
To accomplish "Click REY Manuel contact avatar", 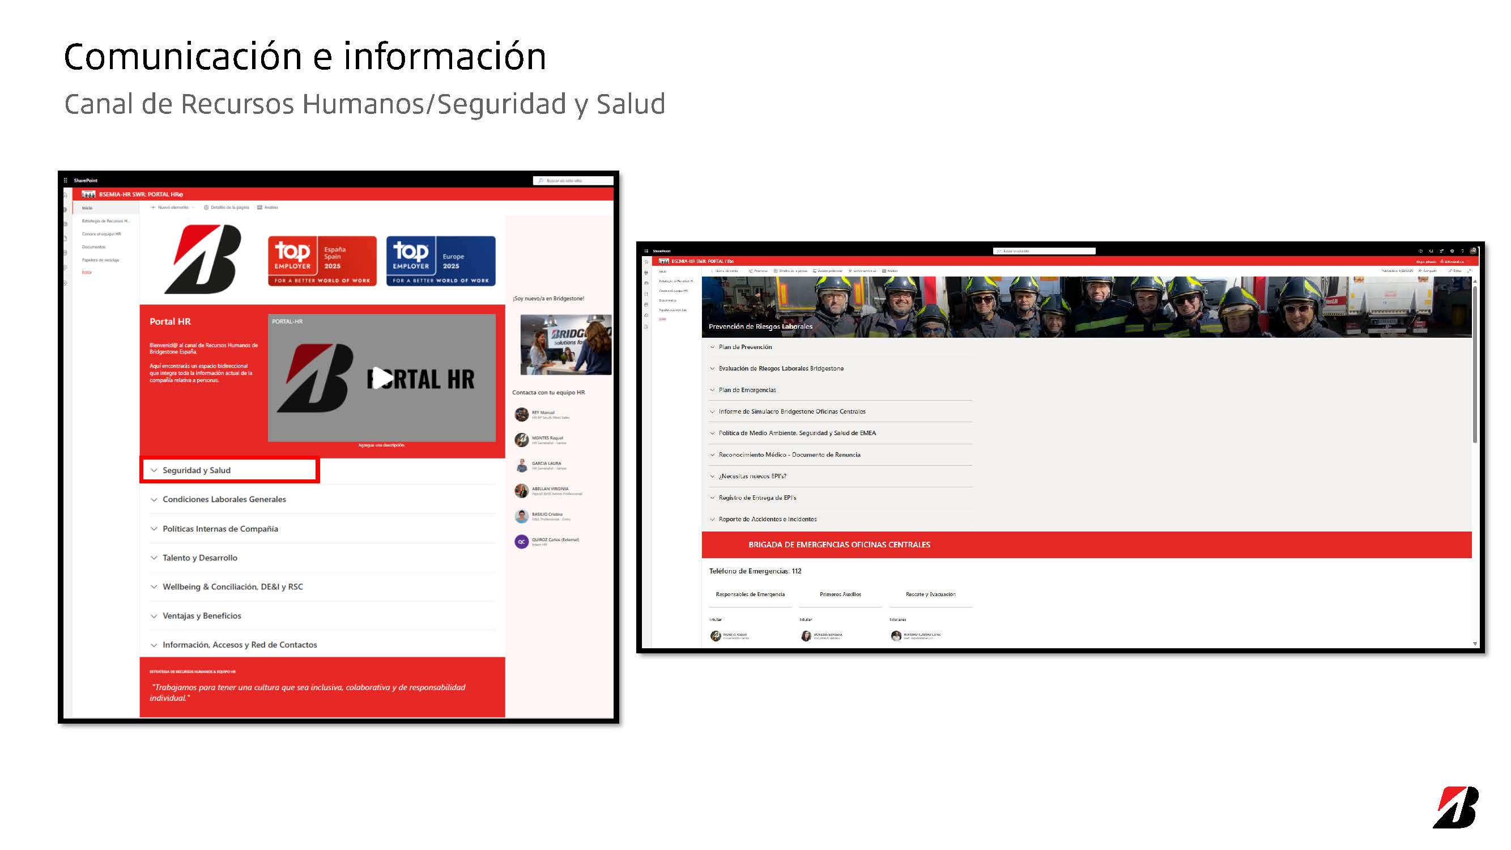I will tap(521, 415).
